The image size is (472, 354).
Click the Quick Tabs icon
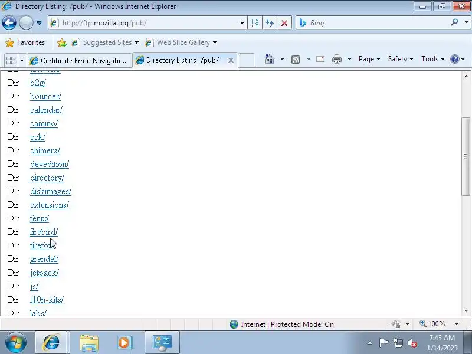click(x=11, y=61)
